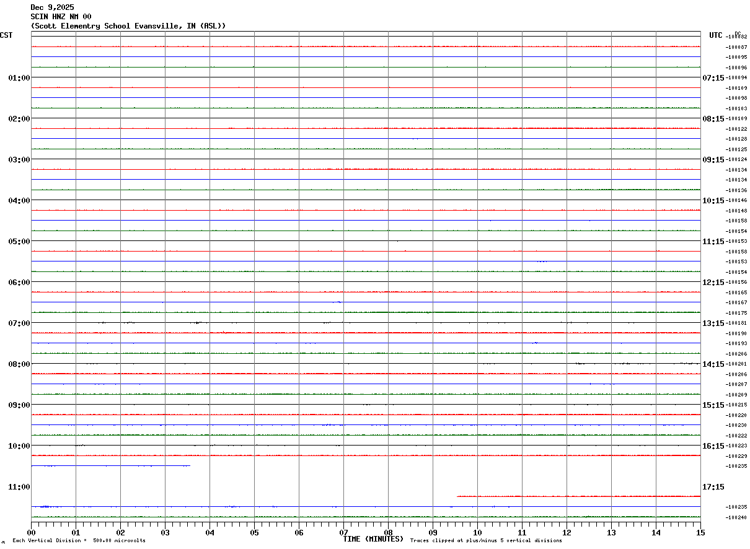
Task: Click minute tick label "02" on bottom axis
Action: click(120, 533)
